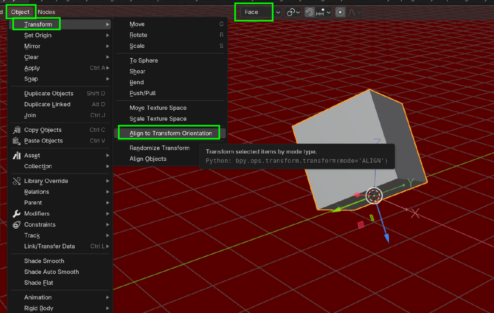Click the Library Override icon
494x313 pixels.
click(17, 181)
